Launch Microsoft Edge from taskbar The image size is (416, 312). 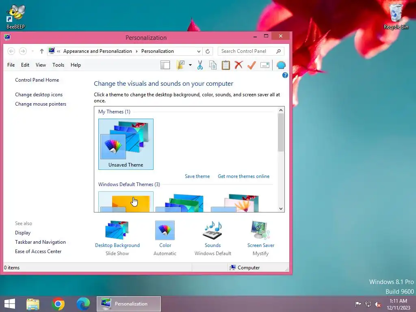tap(83, 304)
